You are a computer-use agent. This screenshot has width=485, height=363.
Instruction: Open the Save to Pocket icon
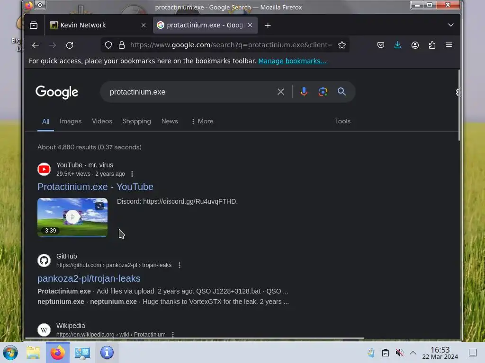pos(380,45)
